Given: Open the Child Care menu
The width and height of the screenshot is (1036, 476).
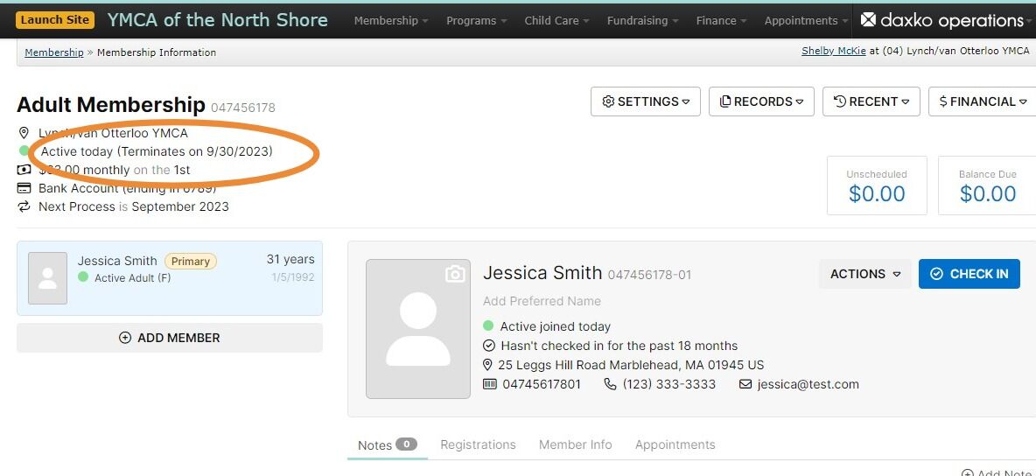Looking at the screenshot, I should [x=556, y=20].
